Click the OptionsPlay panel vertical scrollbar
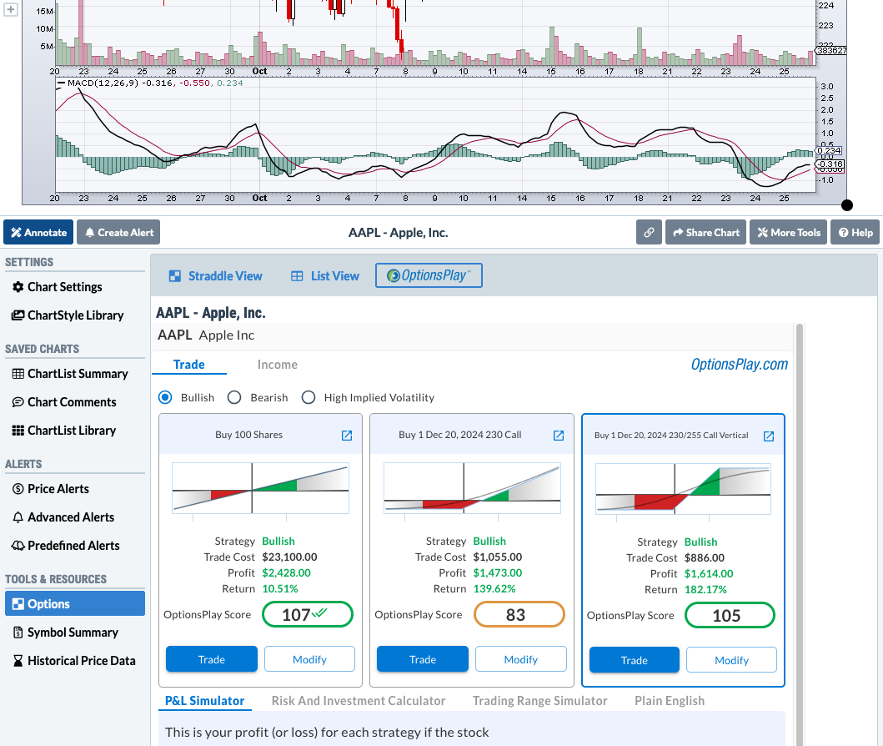This screenshot has width=883, height=746. point(799,534)
